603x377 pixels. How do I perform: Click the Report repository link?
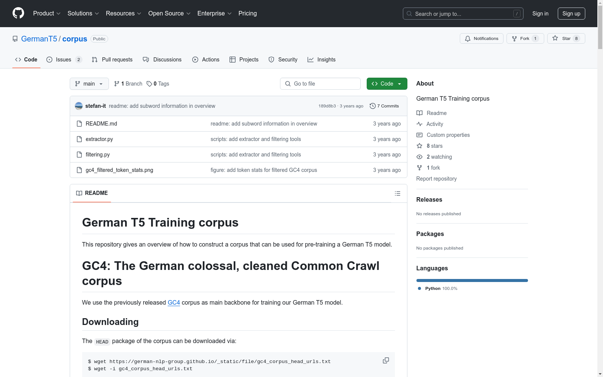[436, 179]
